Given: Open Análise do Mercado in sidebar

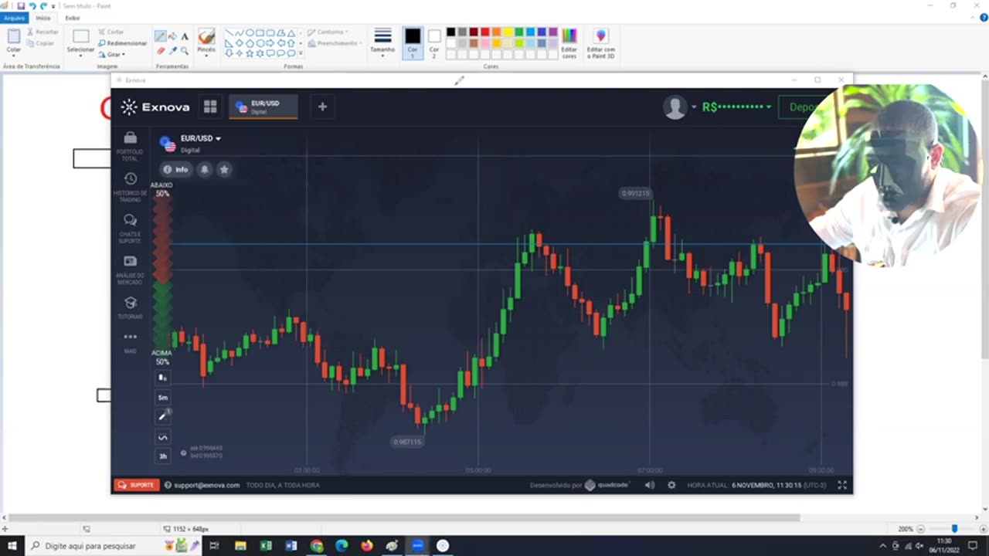Looking at the screenshot, I should tap(130, 270).
